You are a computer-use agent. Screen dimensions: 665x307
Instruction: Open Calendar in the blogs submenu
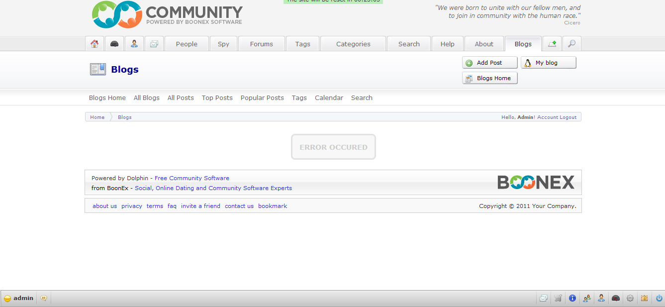point(329,98)
